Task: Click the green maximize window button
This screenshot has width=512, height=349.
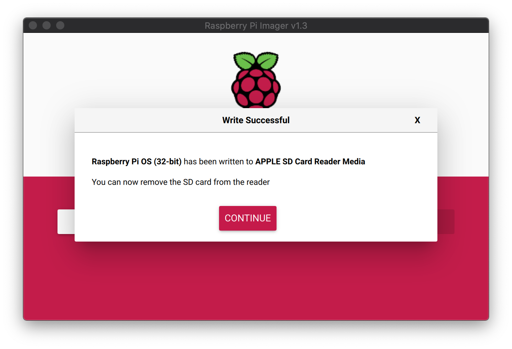Action: tap(60, 25)
